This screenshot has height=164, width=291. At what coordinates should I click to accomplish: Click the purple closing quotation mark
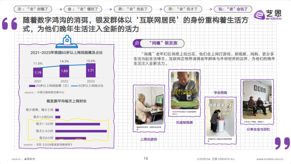(282, 143)
